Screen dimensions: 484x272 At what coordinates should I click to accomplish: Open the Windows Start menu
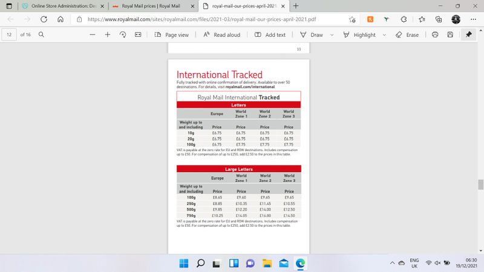click(184, 264)
